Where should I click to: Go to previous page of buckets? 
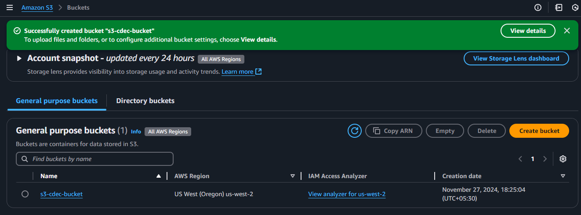point(520,159)
